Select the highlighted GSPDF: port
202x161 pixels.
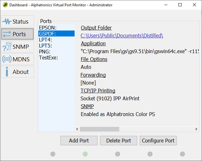47,34
